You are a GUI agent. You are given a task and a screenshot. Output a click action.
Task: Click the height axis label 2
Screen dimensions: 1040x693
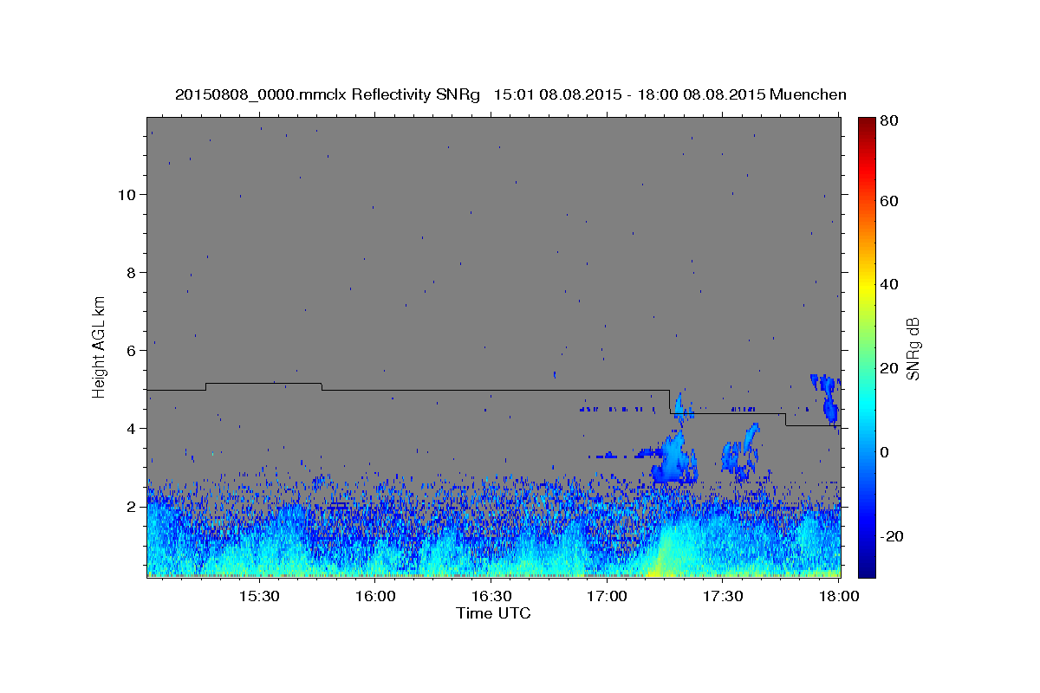[x=130, y=507]
